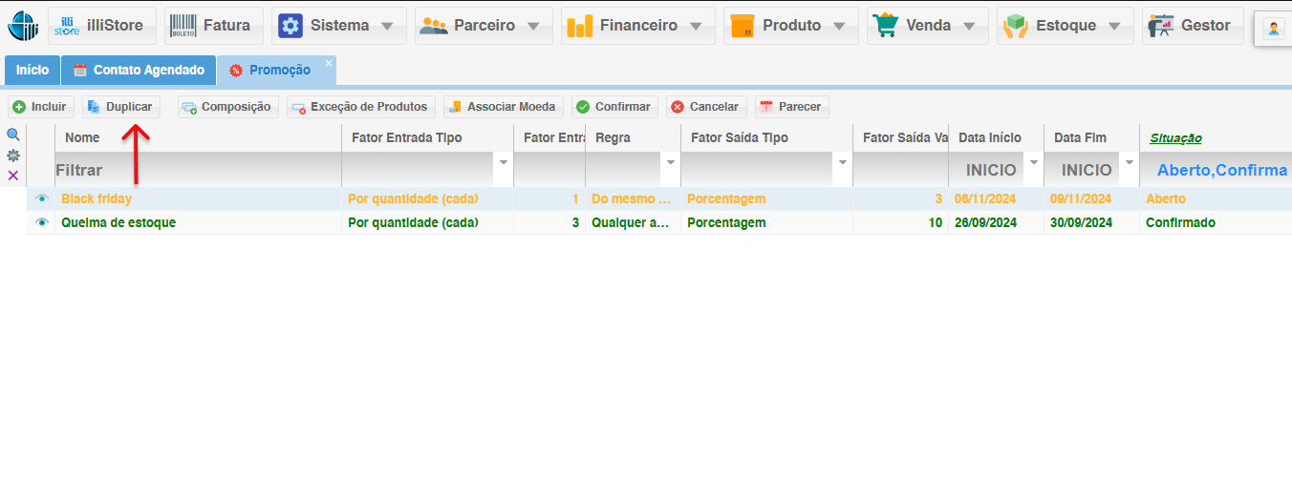Open the Estoque menu
The height and width of the screenshot is (501, 1292).
(1065, 26)
